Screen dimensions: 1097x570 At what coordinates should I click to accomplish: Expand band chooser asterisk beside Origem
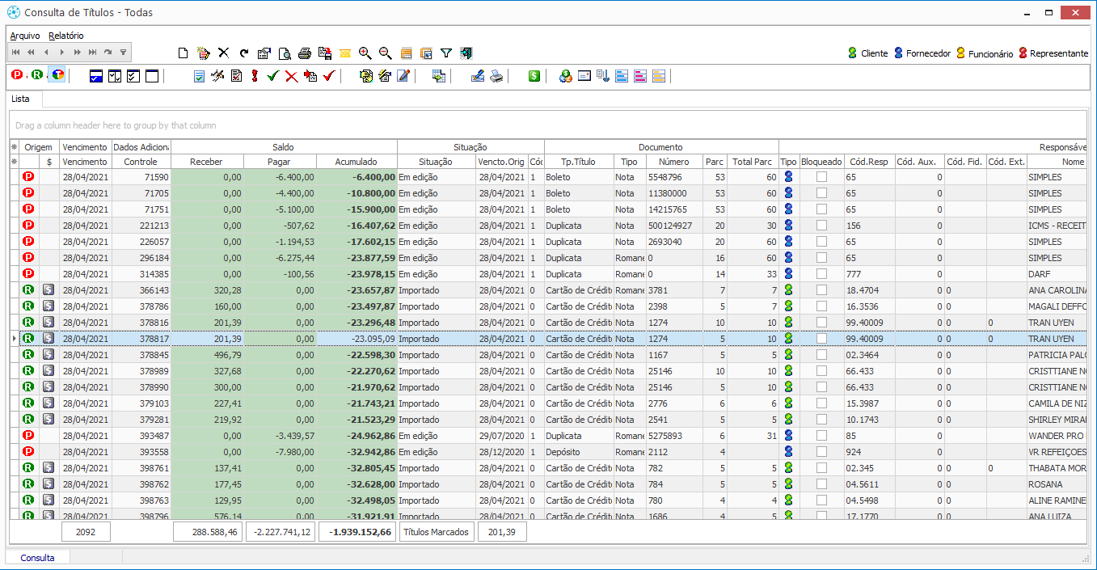tap(14, 147)
